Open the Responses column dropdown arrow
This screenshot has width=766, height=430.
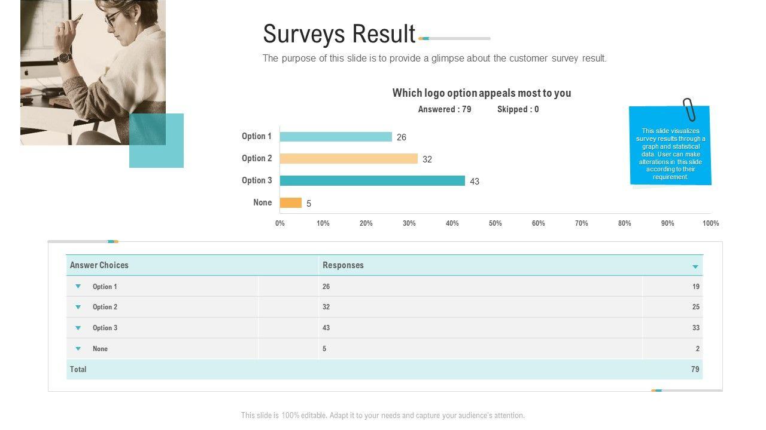695,266
